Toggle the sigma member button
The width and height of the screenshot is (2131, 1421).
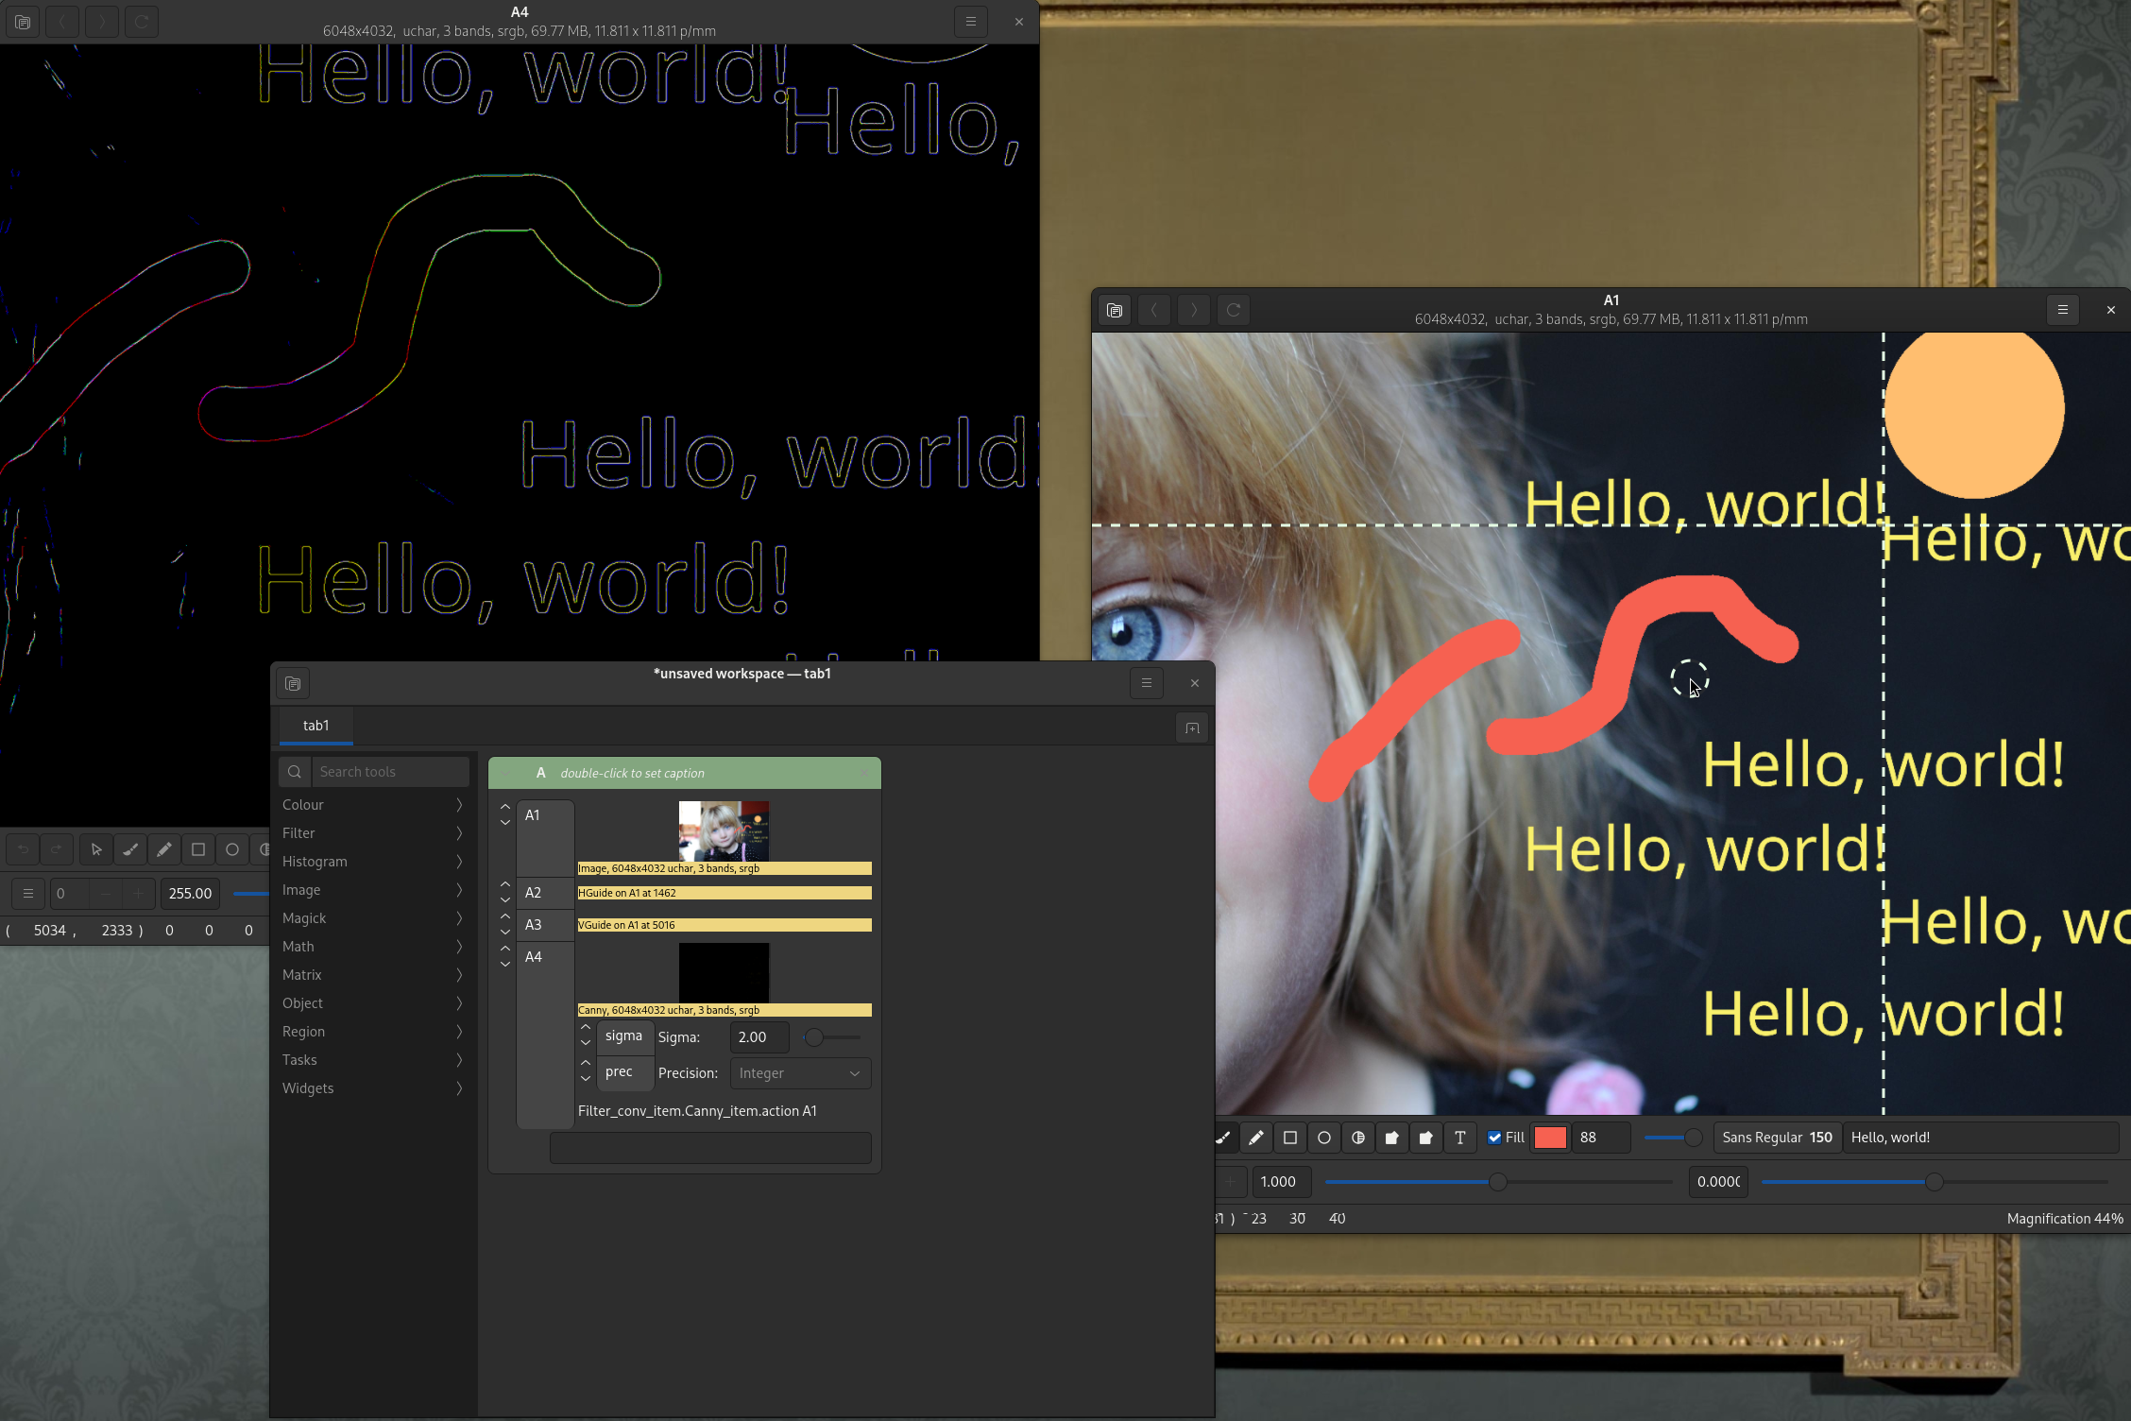[x=624, y=1036]
